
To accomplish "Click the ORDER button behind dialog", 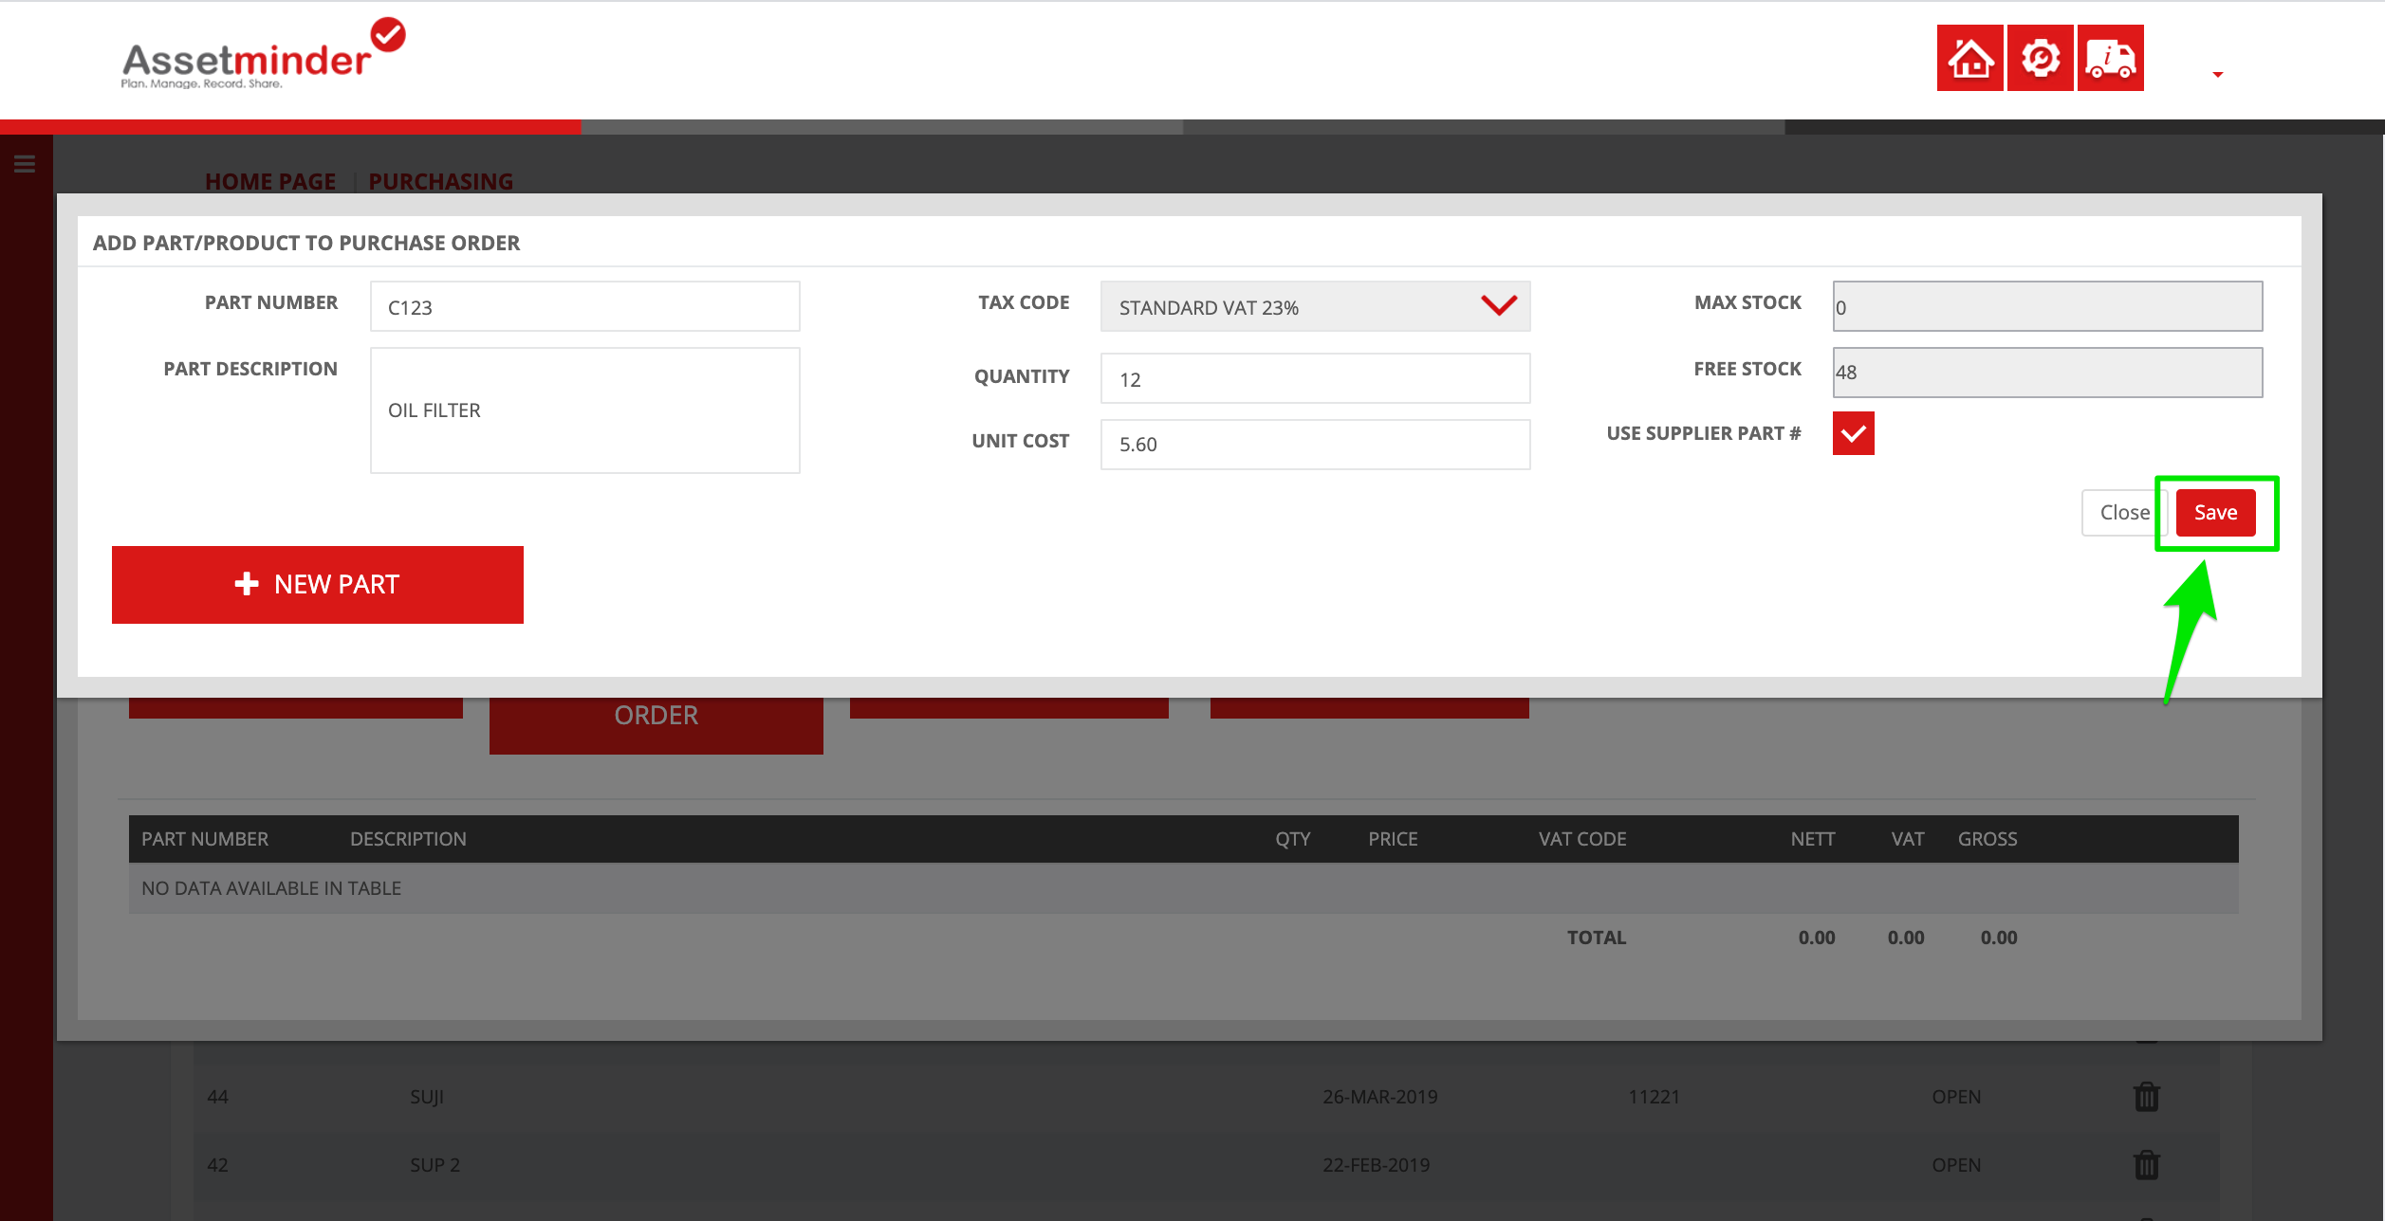I will coord(656,725).
